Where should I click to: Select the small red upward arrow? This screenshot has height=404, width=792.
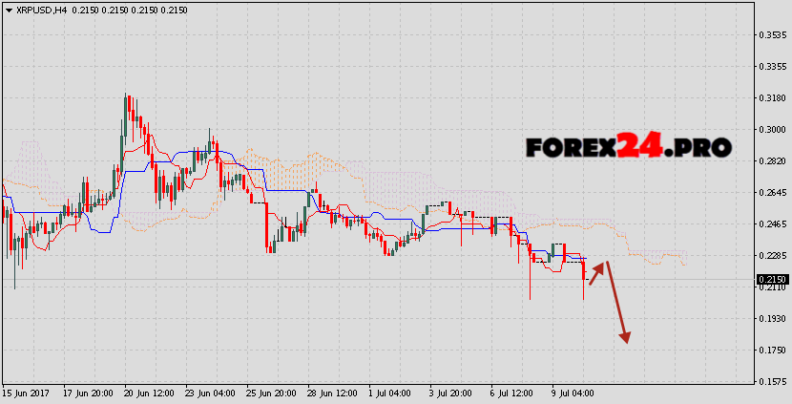pyautogui.click(x=596, y=273)
